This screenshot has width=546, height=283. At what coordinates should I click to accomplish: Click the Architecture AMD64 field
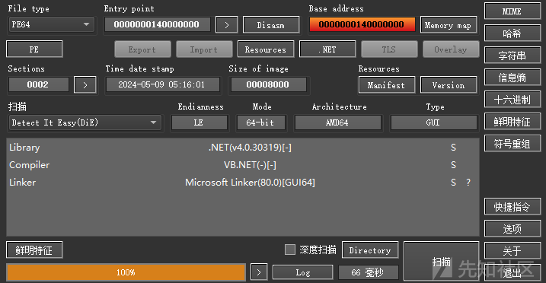coord(338,122)
